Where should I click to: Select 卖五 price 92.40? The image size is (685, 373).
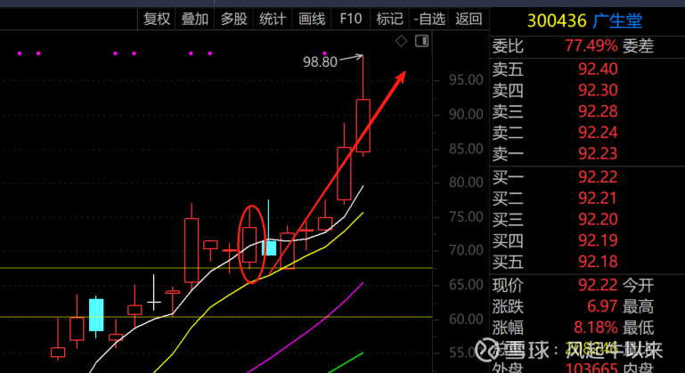click(x=598, y=69)
